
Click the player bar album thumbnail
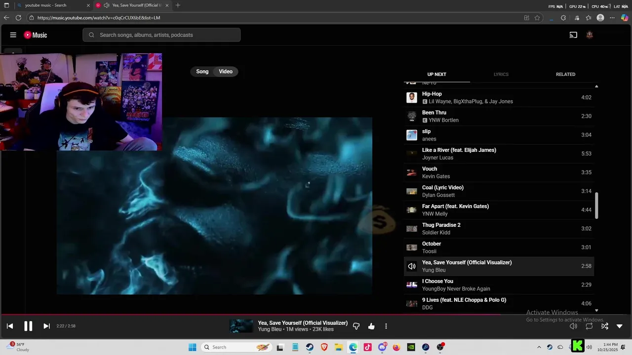[241, 326]
